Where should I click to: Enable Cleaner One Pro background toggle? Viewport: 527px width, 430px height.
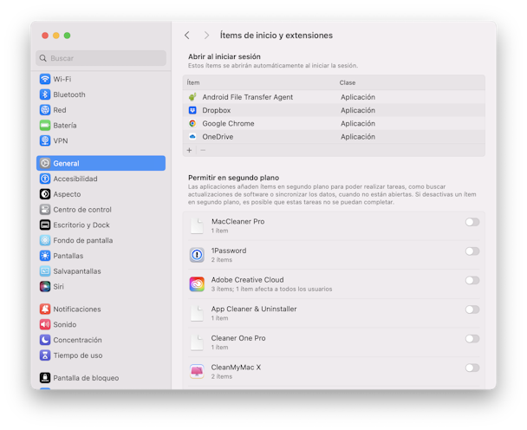pyautogui.click(x=472, y=339)
